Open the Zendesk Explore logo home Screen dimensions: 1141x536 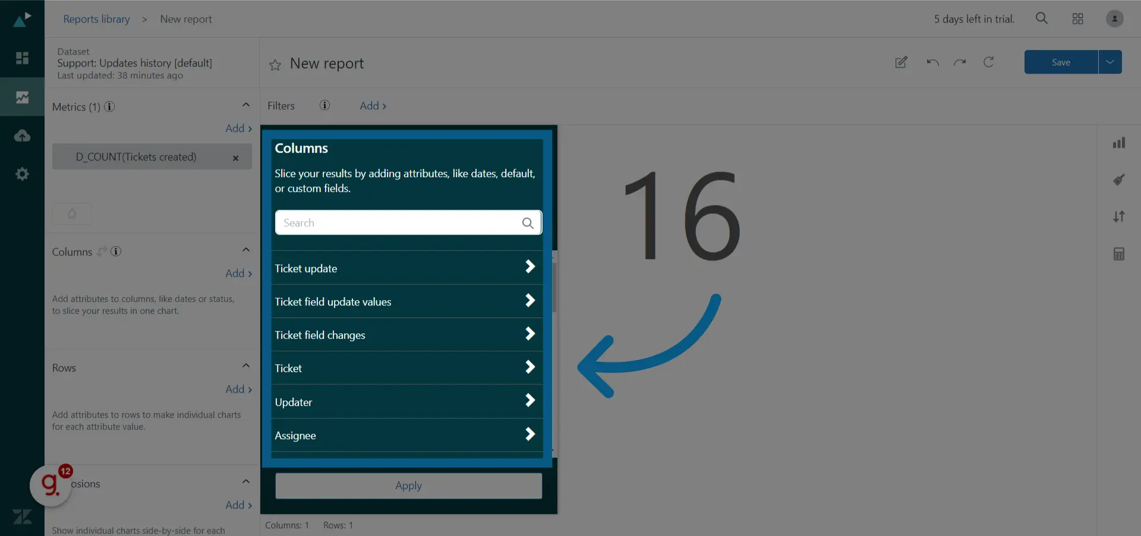click(22, 20)
